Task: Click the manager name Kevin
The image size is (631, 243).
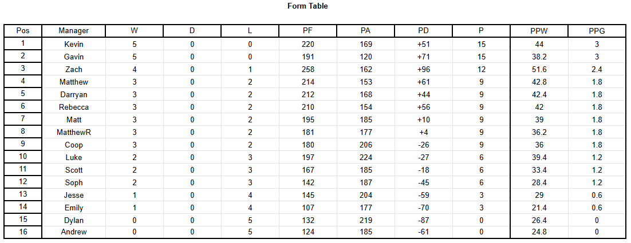Action: point(74,44)
